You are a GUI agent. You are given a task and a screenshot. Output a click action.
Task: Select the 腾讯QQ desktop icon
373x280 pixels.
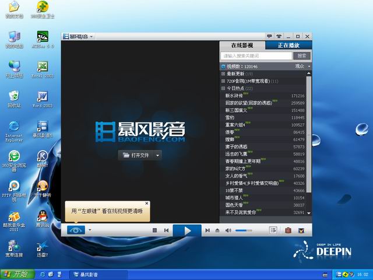[43, 219]
